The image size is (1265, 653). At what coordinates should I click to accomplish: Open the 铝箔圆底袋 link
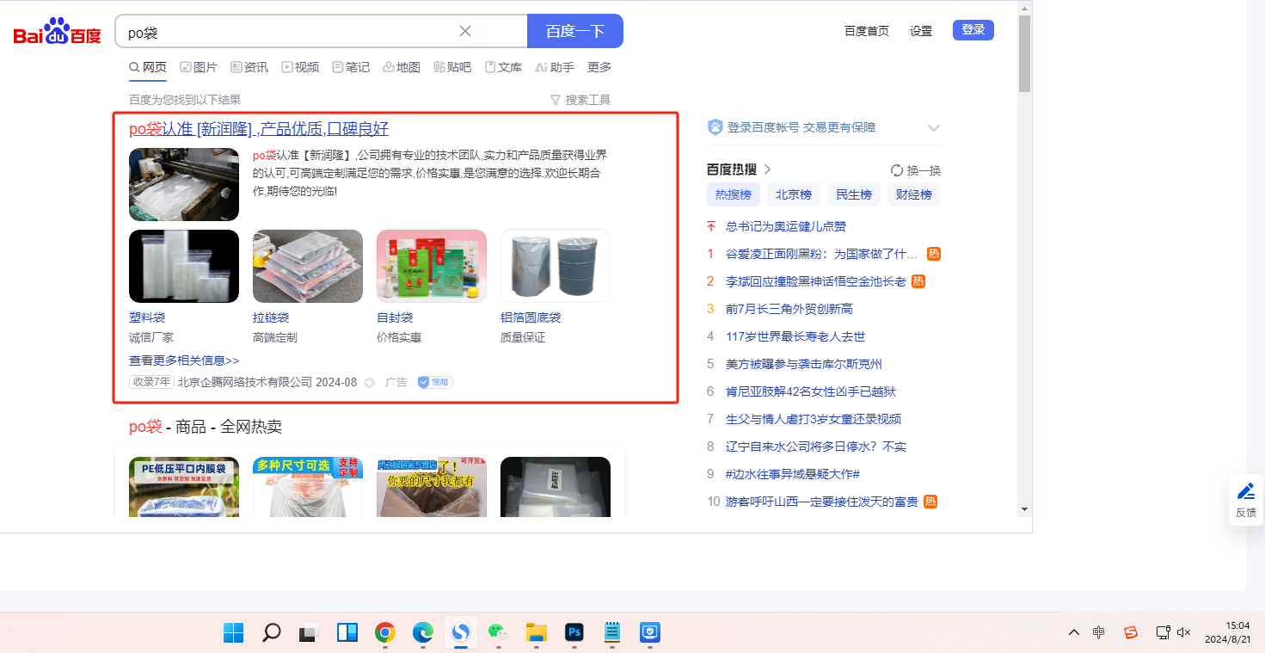[x=531, y=317]
